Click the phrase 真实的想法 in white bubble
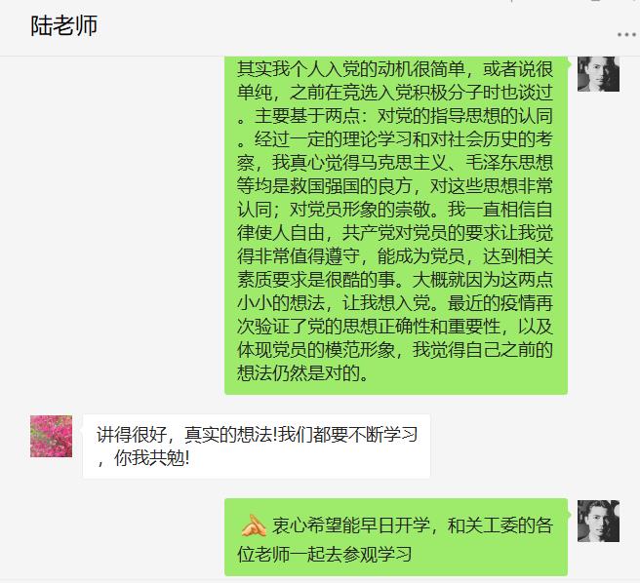 click(228, 435)
